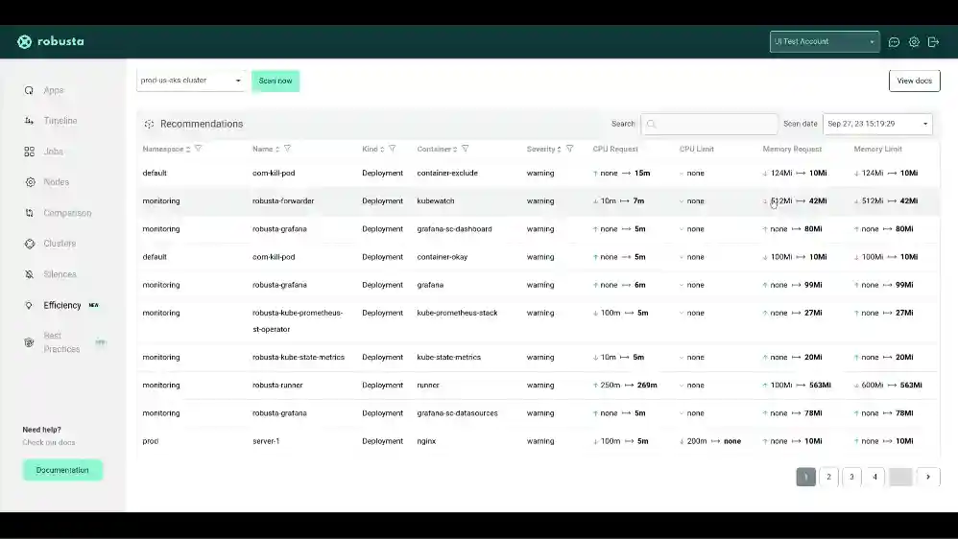Sort by Kind column arrows
The image size is (958, 539).
coord(382,149)
